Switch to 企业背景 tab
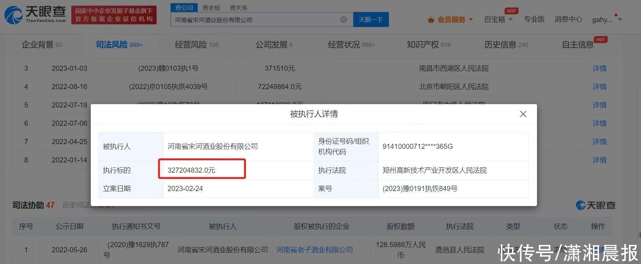641x264 pixels. tap(42, 45)
